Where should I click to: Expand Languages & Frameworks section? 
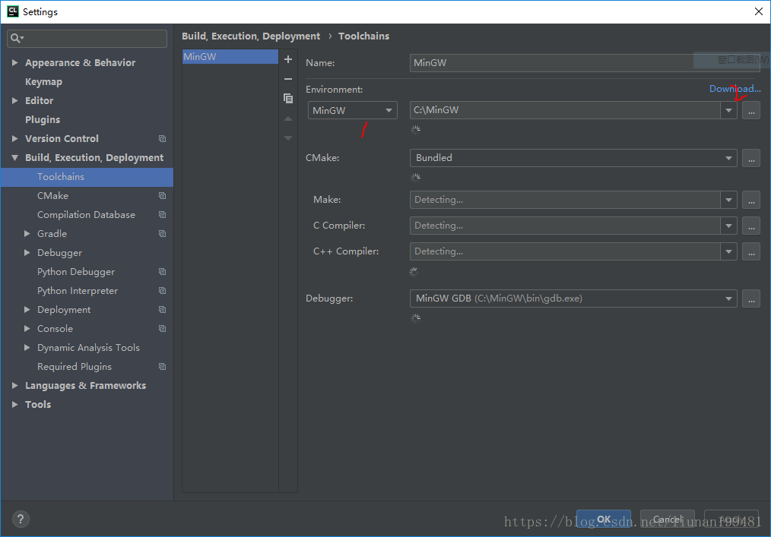click(x=14, y=386)
